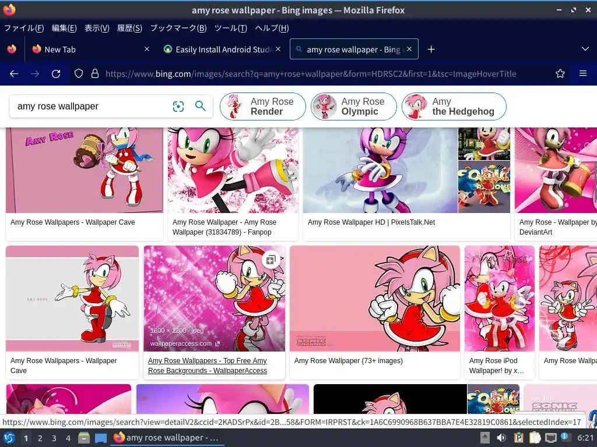
Task: Click the save-to-collection icon on hovered image
Action: tap(271, 260)
